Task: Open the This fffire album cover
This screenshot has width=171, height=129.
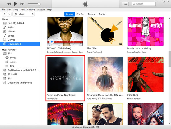Action: (x=105, y=32)
